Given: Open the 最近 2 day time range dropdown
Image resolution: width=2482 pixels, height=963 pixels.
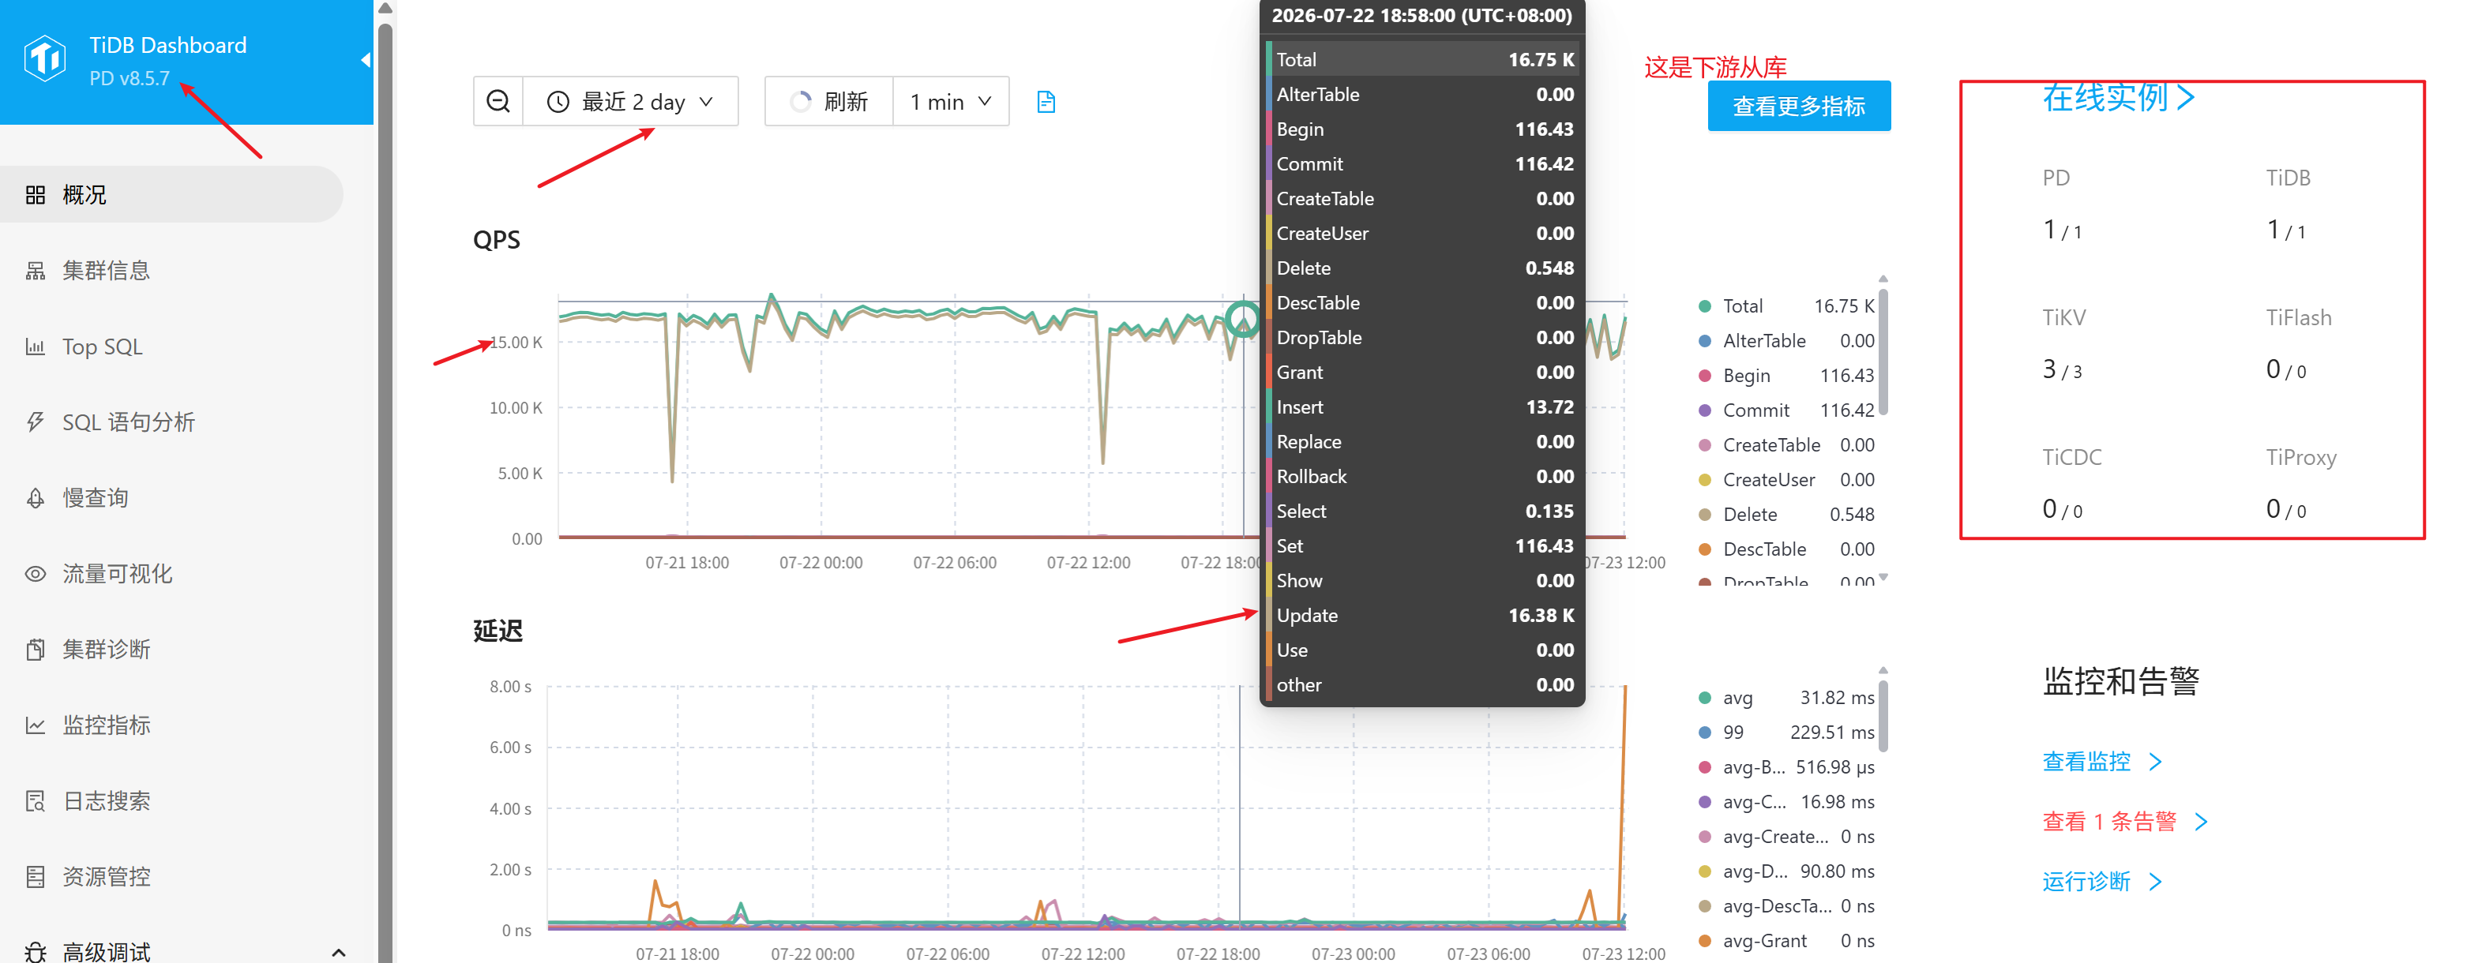Looking at the screenshot, I should [630, 101].
